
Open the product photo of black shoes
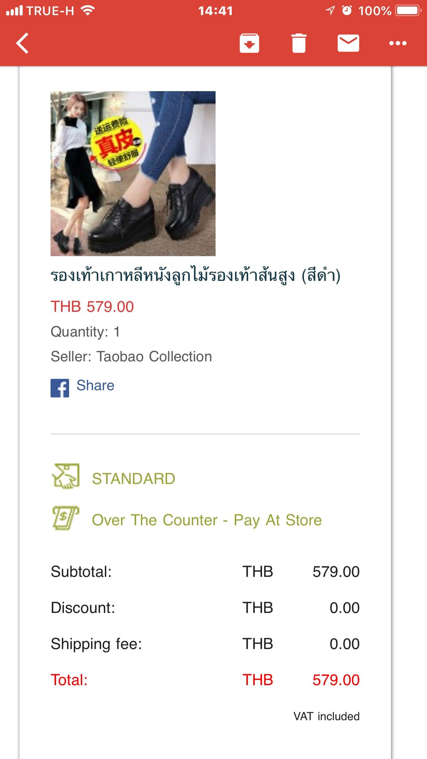[x=133, y=174]
